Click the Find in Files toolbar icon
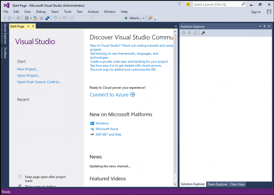The width and height of the screenshot is (274, 195). click(150, 18)
